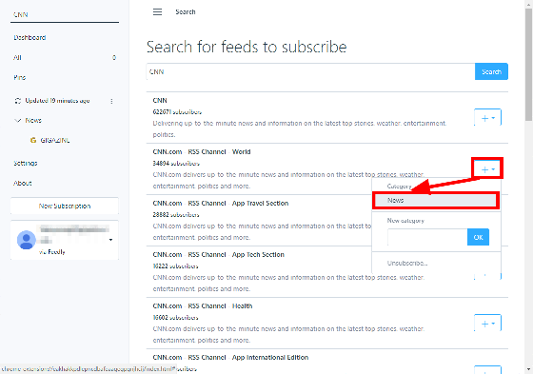
Task: Open the Pins page
Action: (x=19, y=77)
